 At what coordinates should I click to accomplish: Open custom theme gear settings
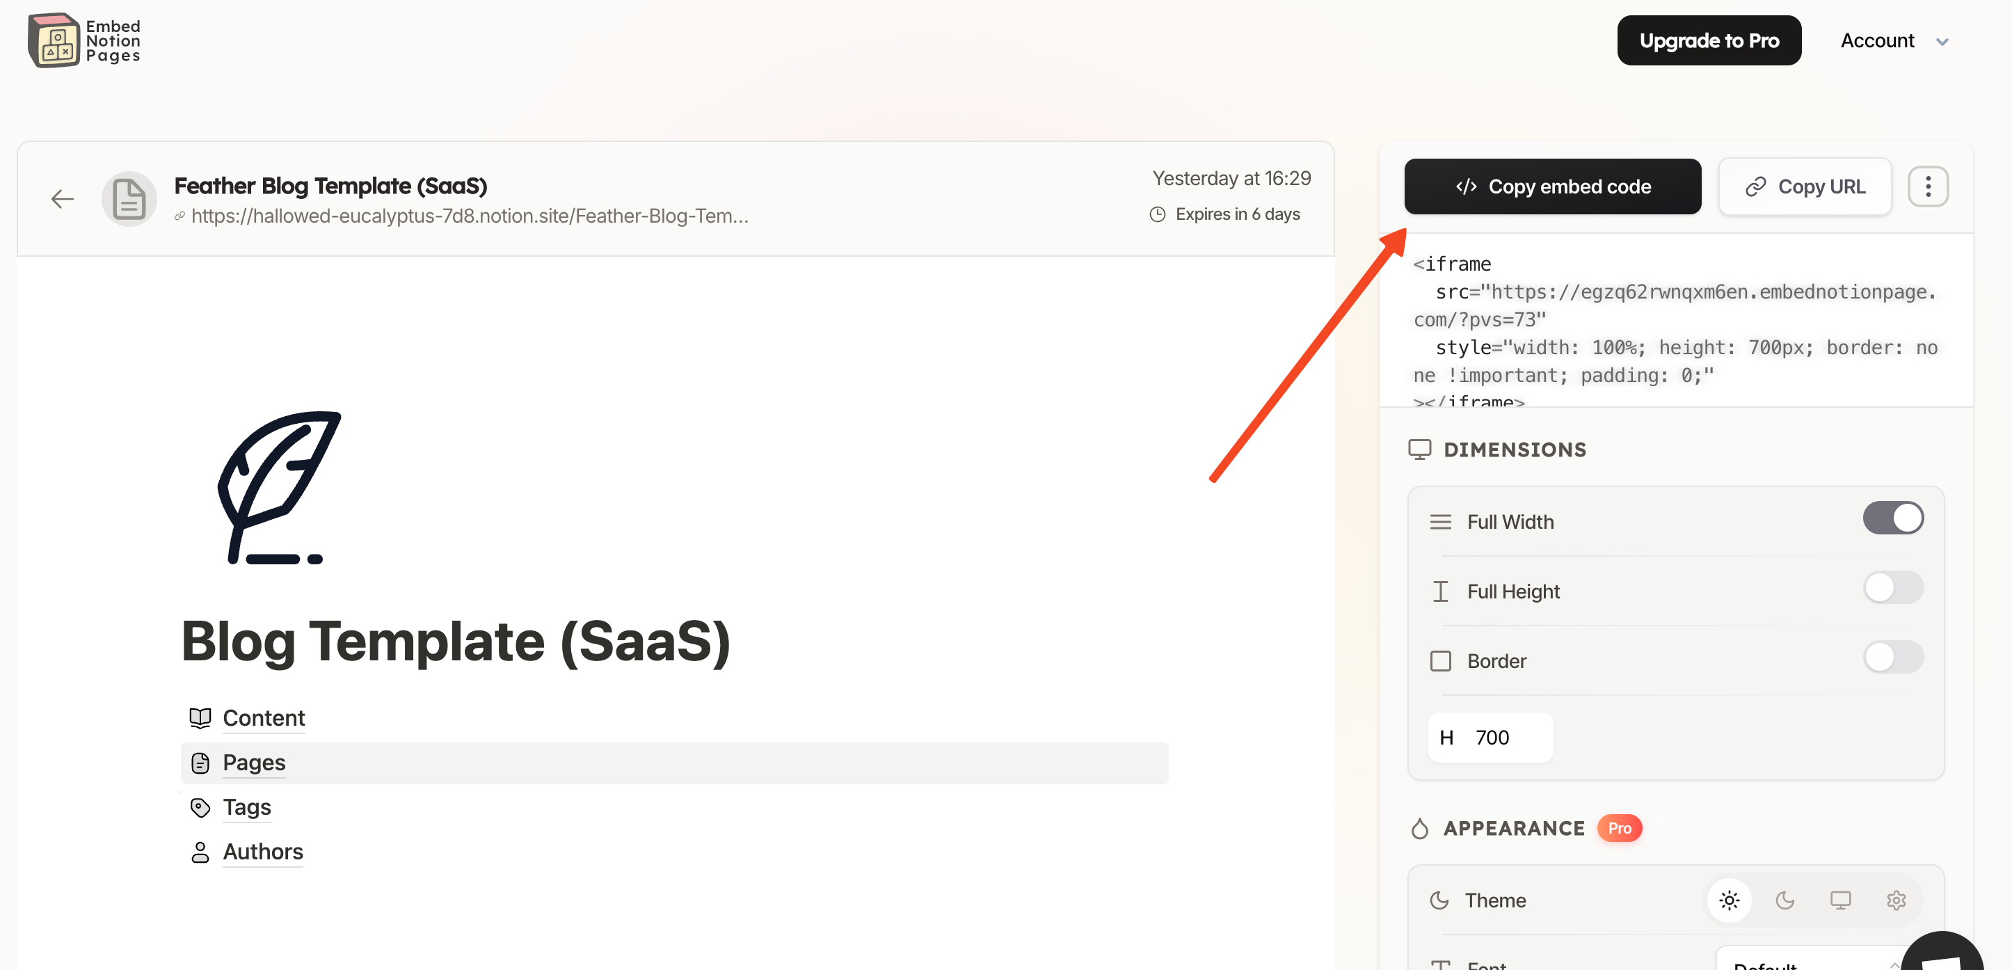click(x=1896, y=900)
